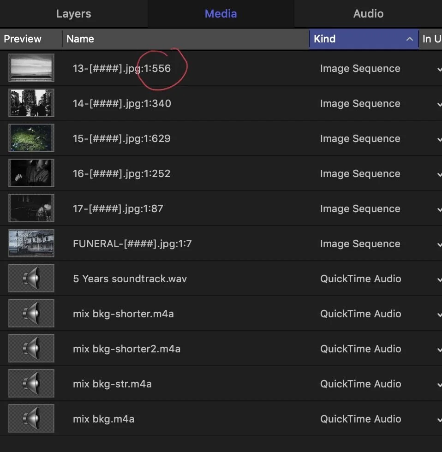
Task: Click QuickTime Audio kind for mix bkg-str.m4a
Action: pos(361,384)
